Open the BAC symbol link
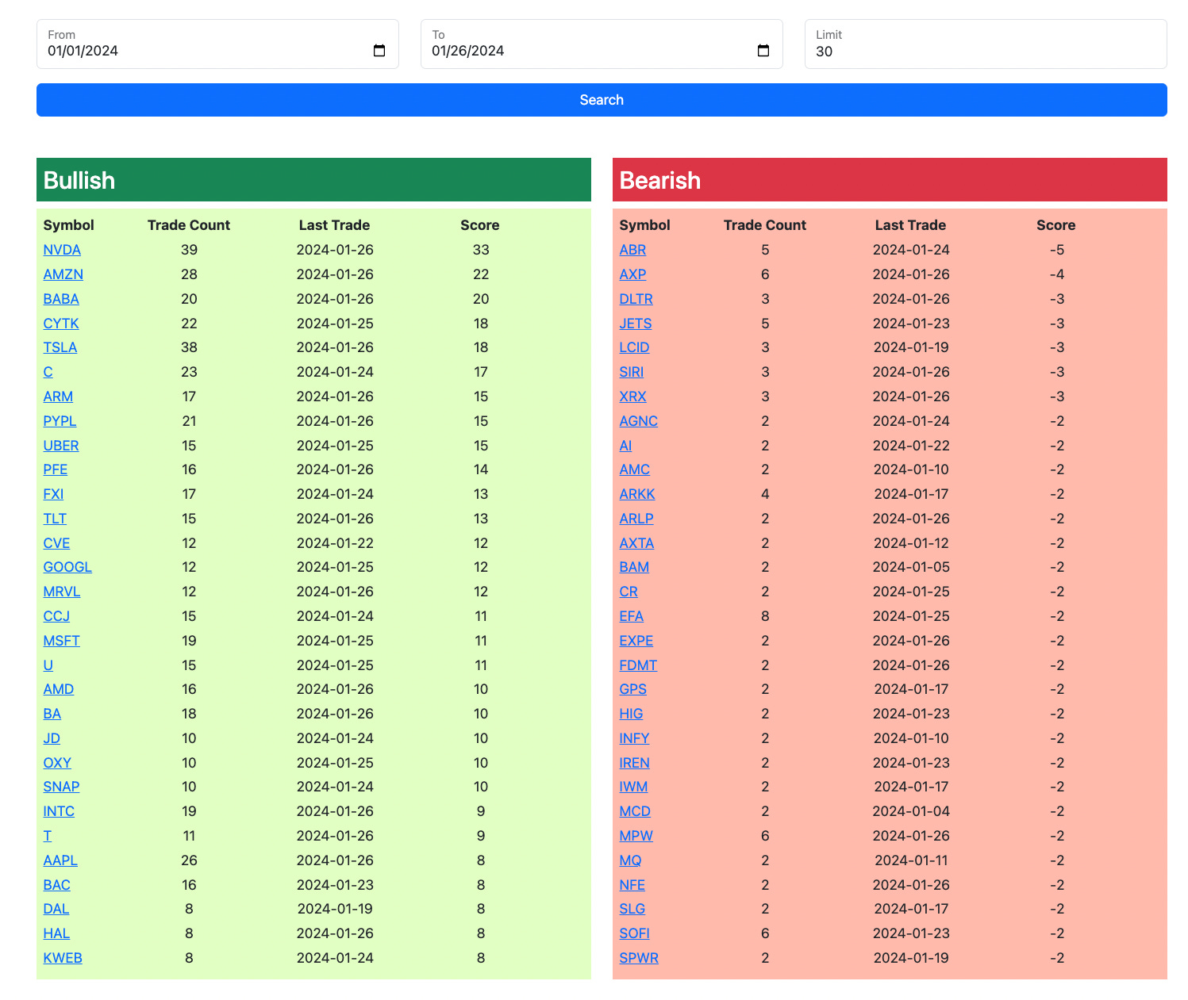Screen dimensions: 1188x1000 (x=57, y=885)
